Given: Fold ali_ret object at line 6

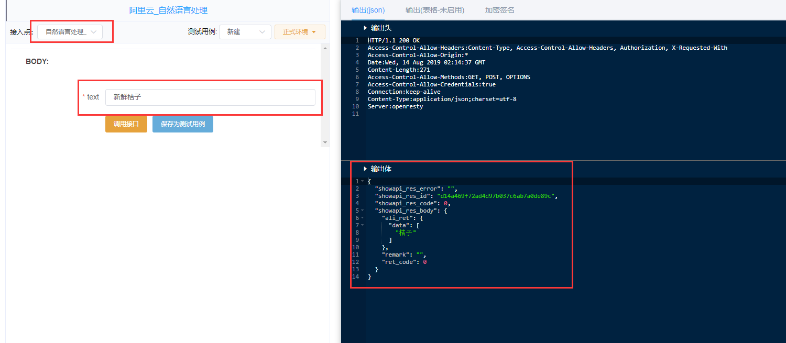Looking at the screenshot, I should [362, 218].
